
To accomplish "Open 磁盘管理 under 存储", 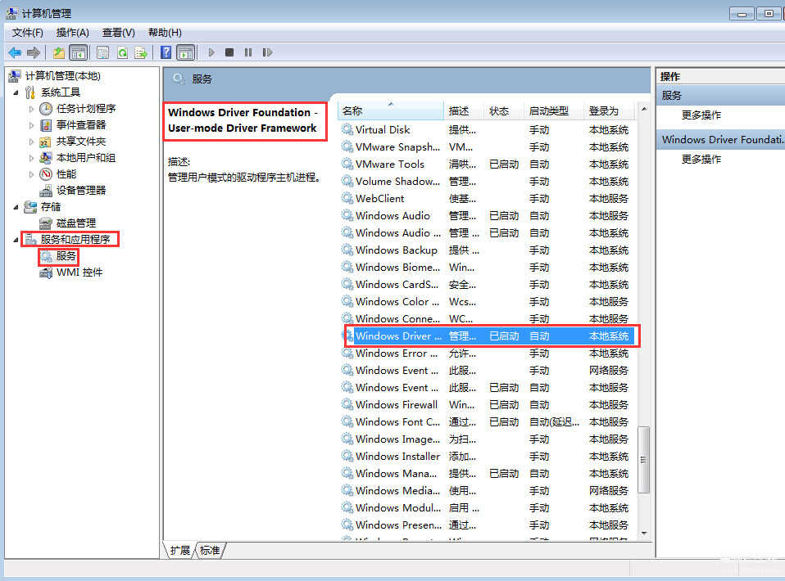I will (75, 223).
